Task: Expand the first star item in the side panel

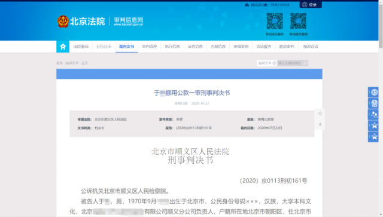Action: click(x=373, y=126)
